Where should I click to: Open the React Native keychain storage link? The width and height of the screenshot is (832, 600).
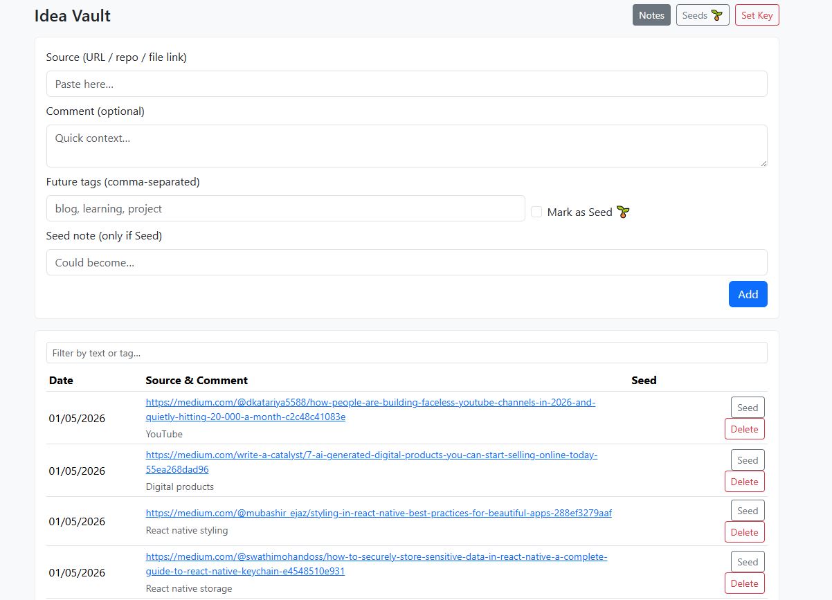[x=376, y=563]
